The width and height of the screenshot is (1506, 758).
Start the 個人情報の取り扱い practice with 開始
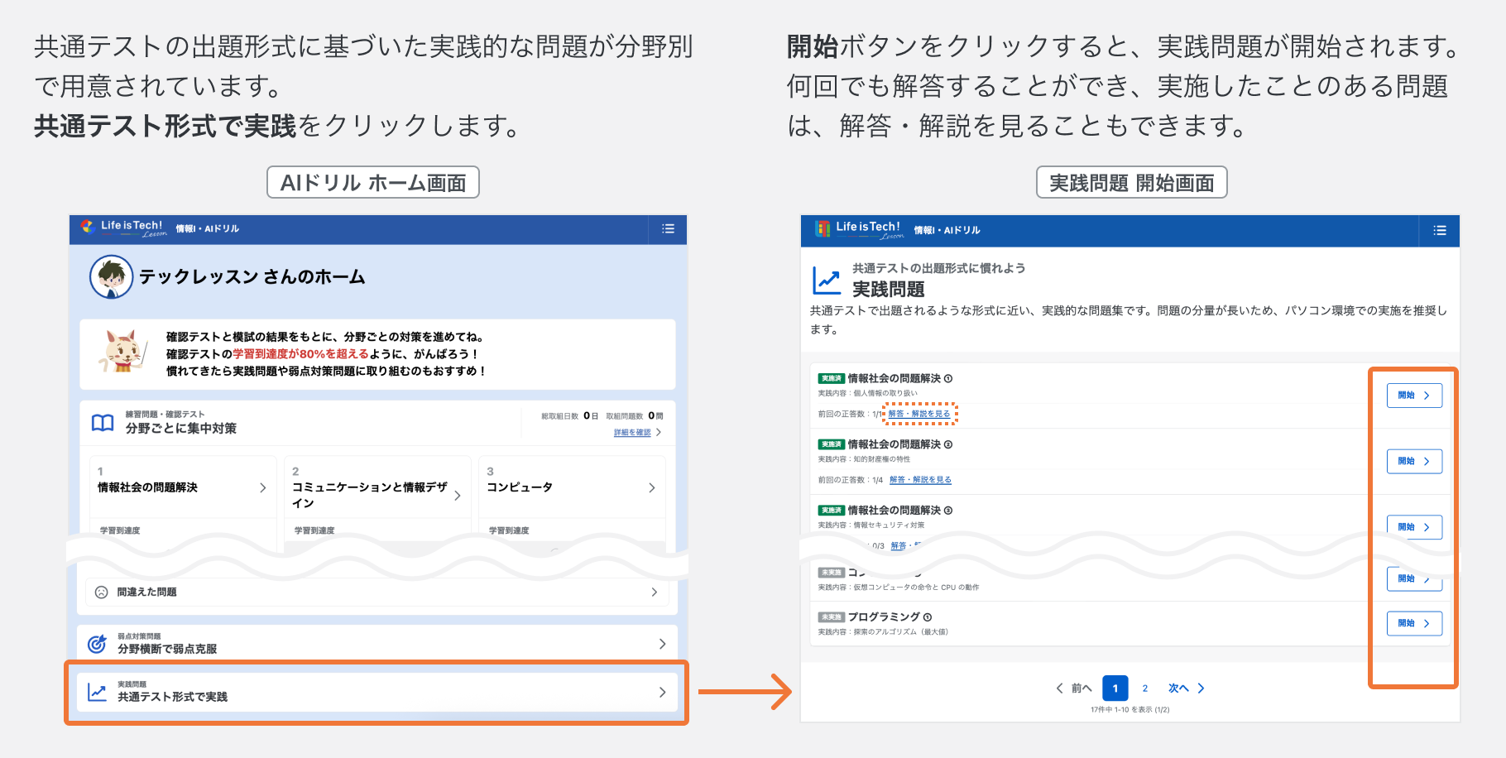click(1414, 396)
